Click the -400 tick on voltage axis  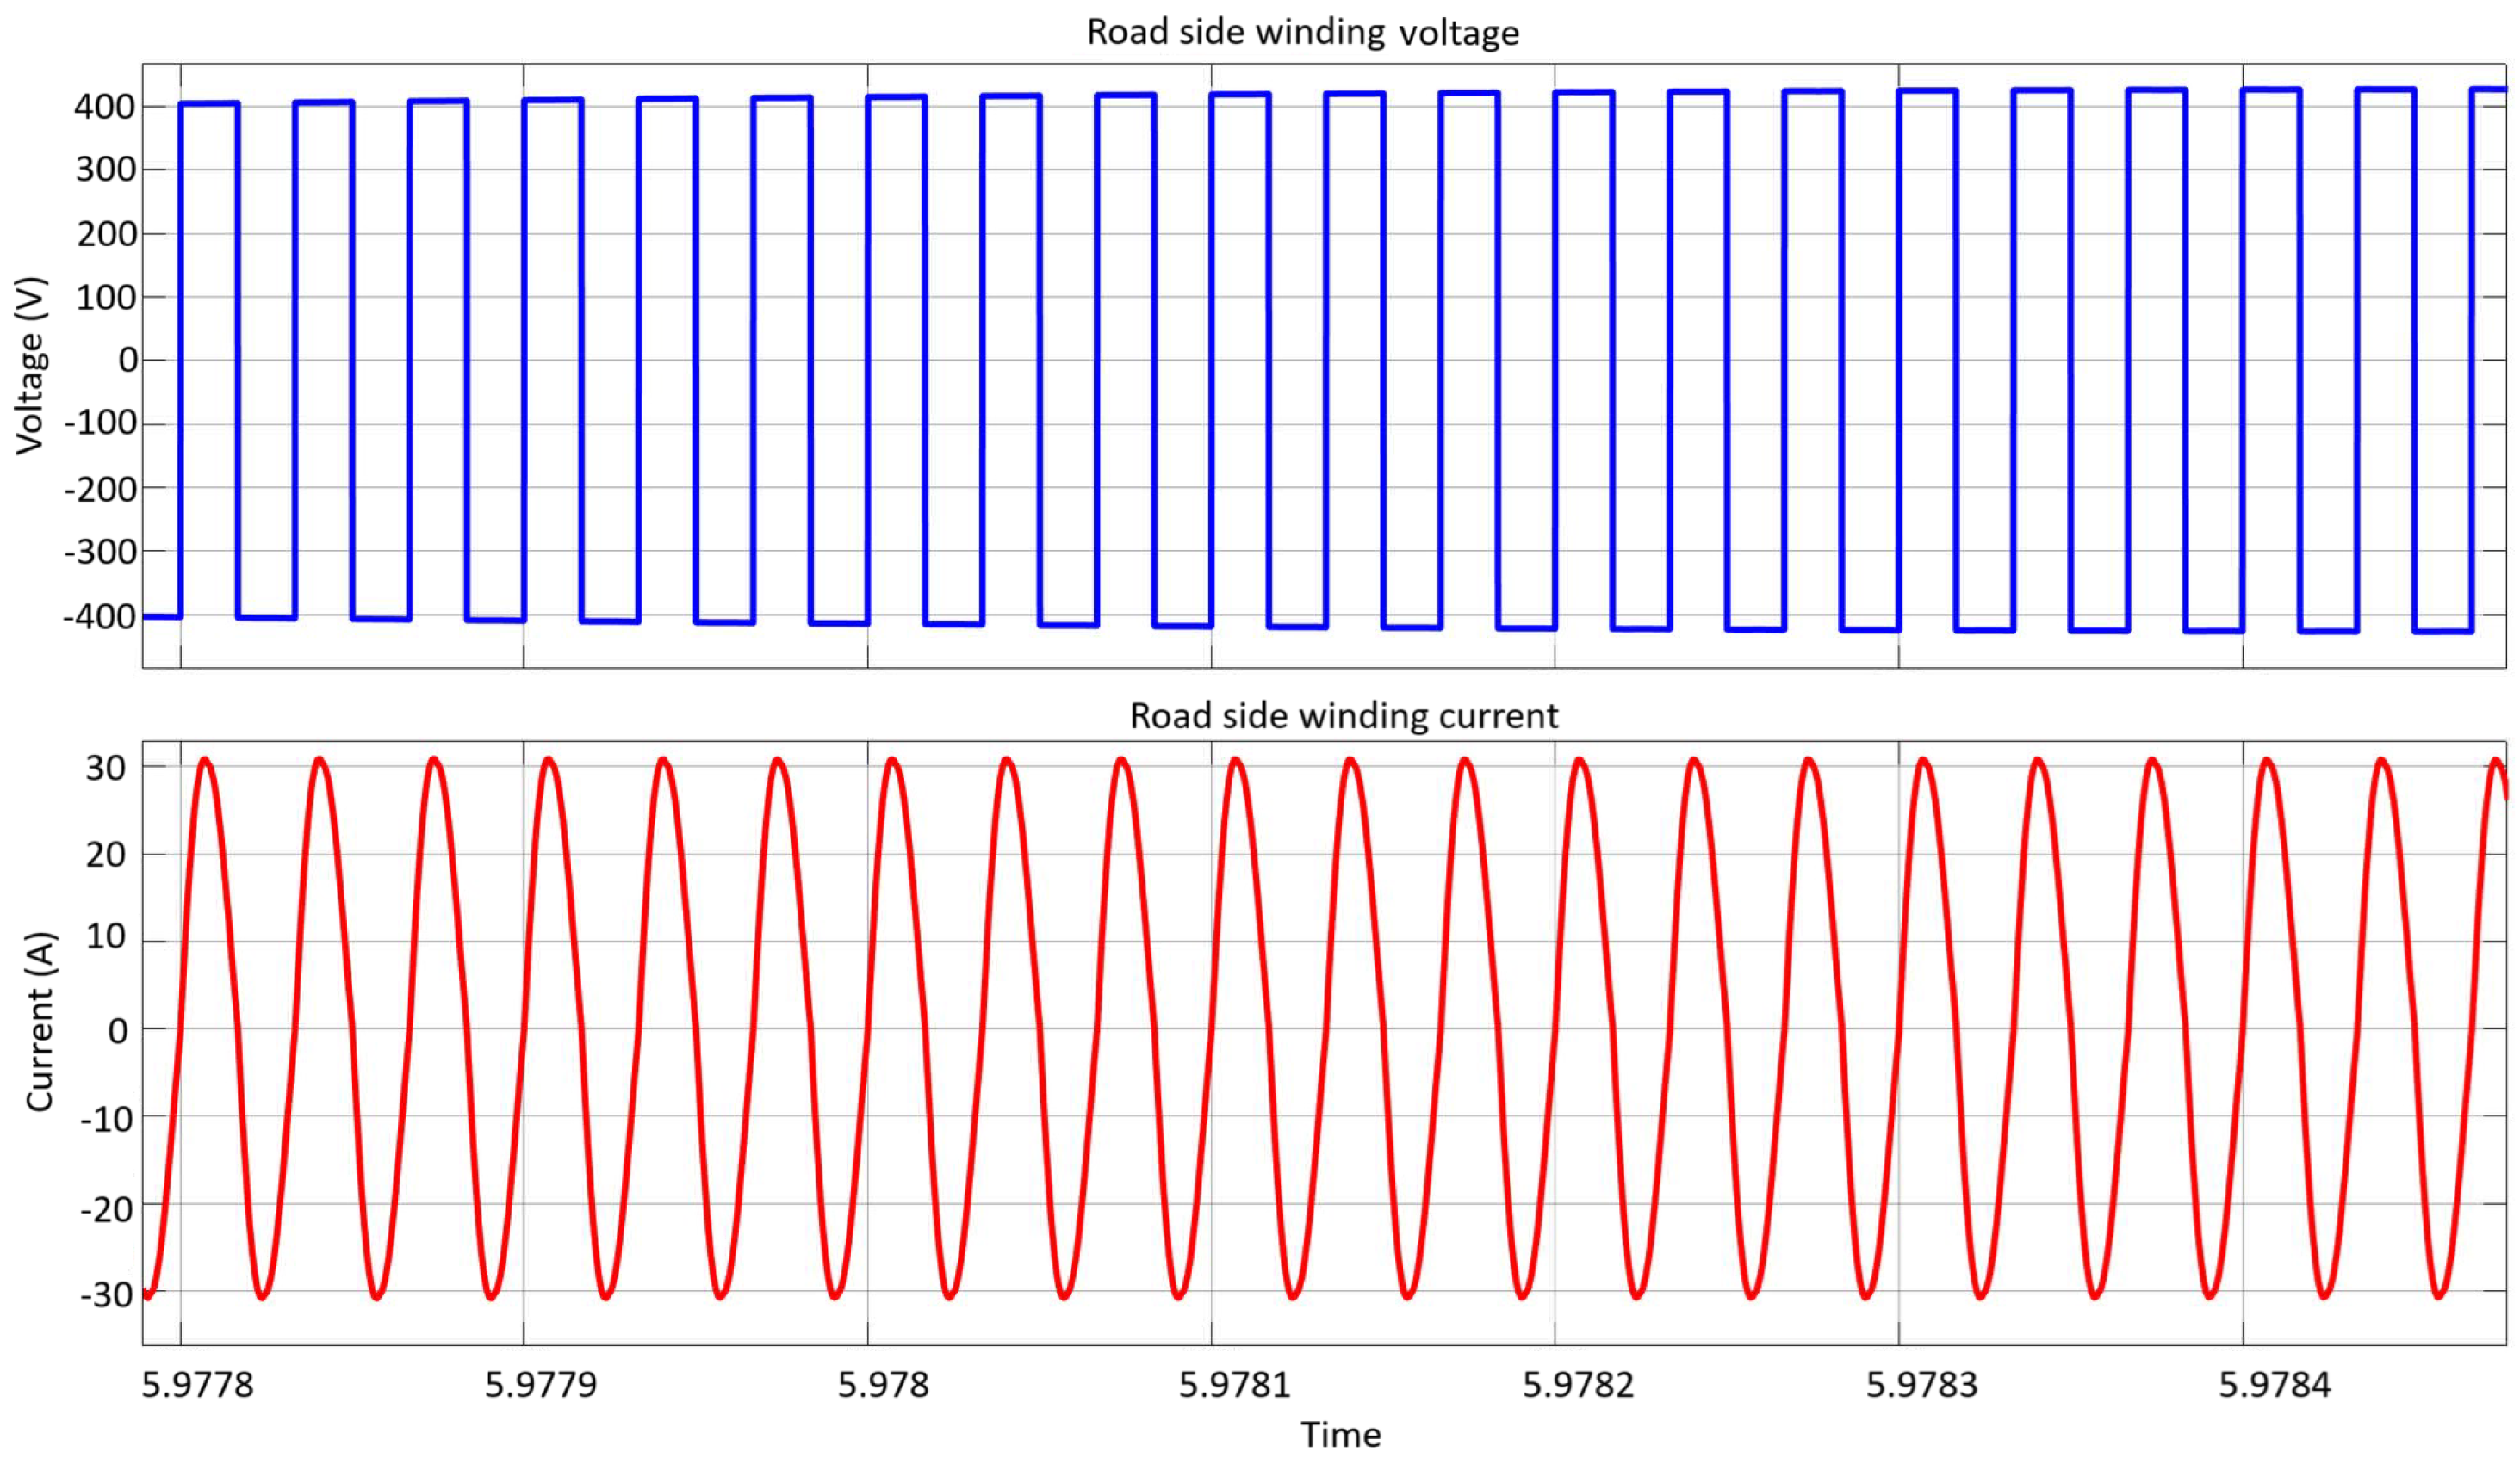(x=99, y=618)
